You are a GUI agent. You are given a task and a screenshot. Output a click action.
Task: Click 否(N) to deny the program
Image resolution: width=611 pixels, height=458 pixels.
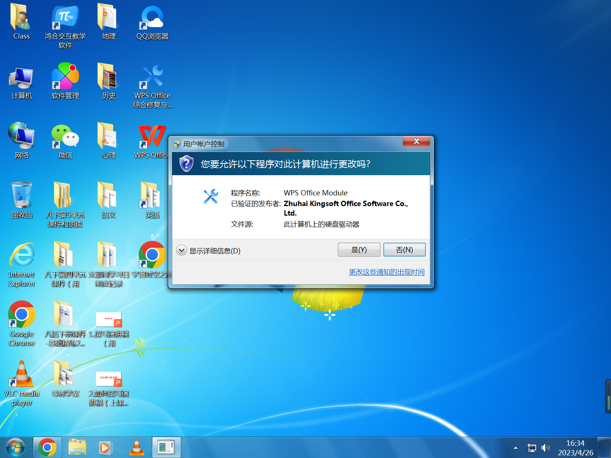[x=404, y=250]
